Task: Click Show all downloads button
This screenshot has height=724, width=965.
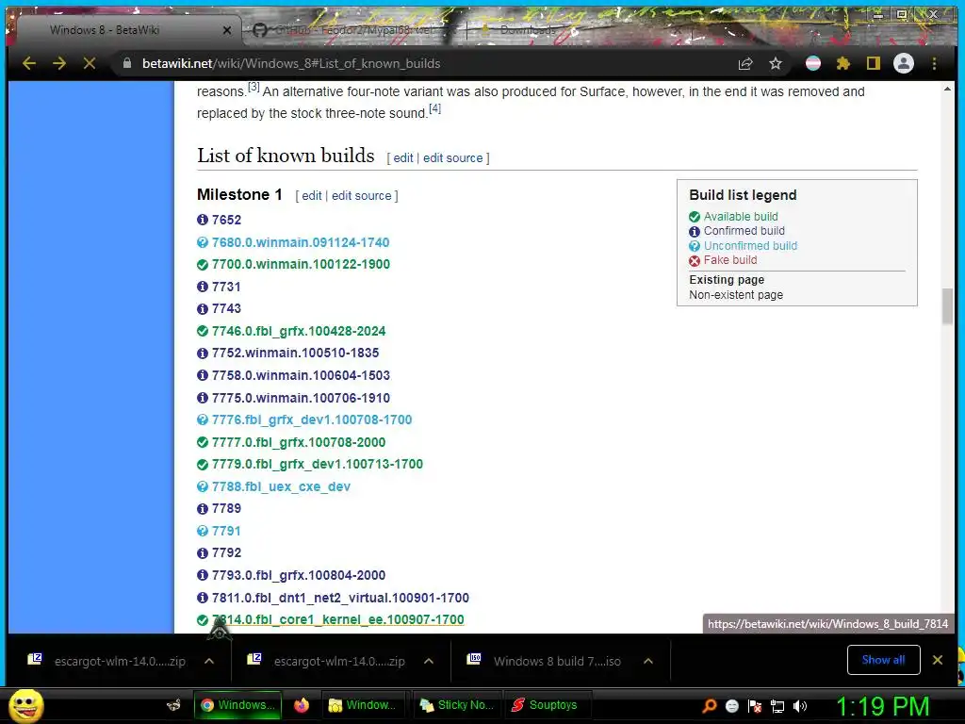Action: [x=884, y=660]
